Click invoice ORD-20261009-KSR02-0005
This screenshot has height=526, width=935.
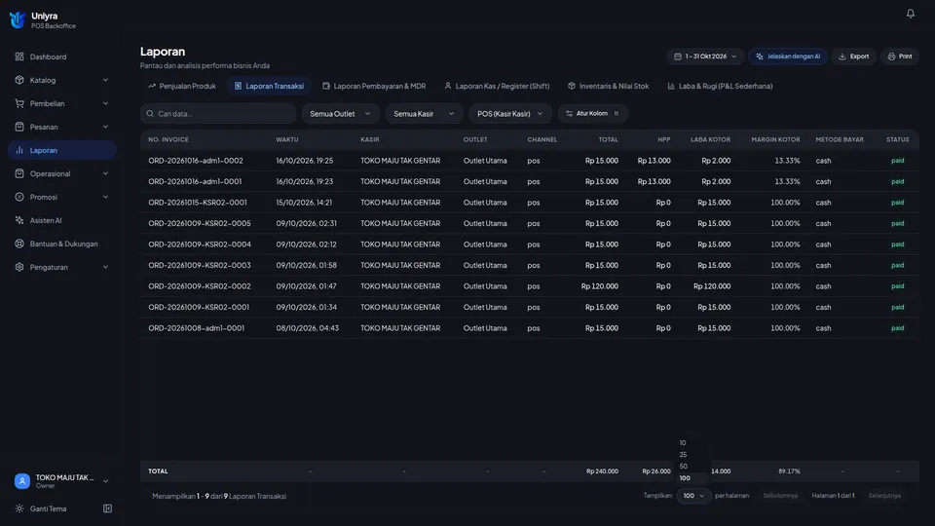click(199, 223)
